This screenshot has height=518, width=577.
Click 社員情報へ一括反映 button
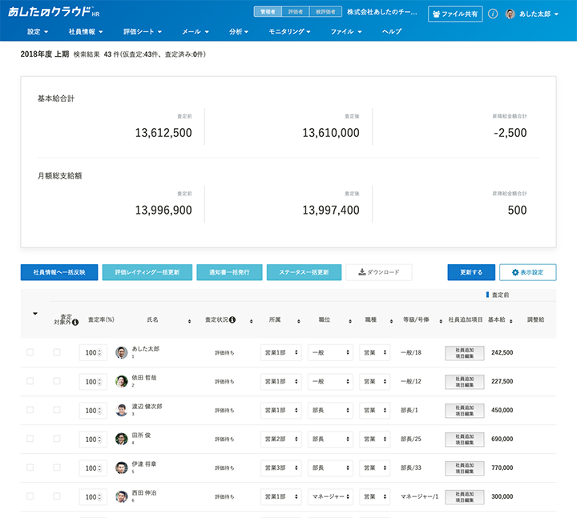pos(59,272)
